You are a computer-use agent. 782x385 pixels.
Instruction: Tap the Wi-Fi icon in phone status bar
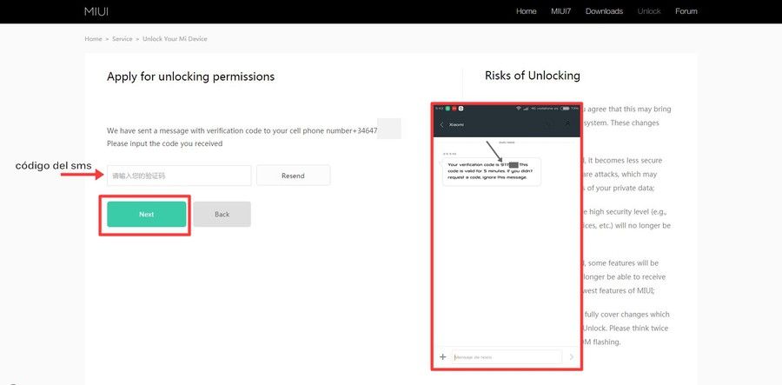pos(519,109)
